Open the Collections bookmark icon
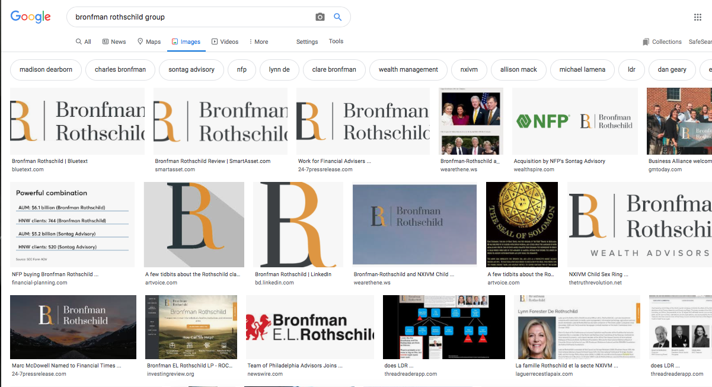The width and height of the screenshot is (712, 387). [x=646, y=41]
